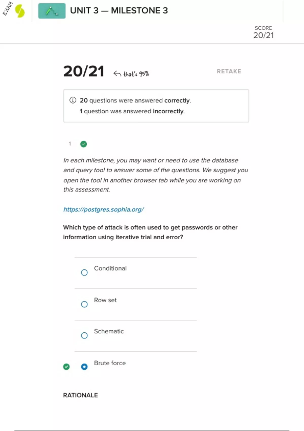This screenshot has width=304, height=431.
Task: Click the info icon in results box
Action: pyautogui.click(x=73, y=100)
